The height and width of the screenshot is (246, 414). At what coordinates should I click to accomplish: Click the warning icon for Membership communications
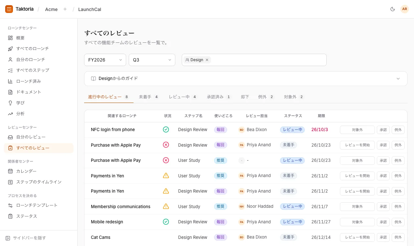166,206
